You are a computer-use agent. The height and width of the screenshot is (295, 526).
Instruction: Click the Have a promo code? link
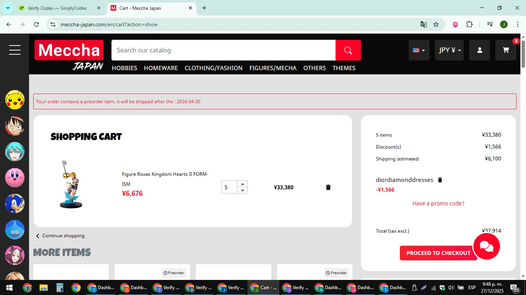(438, 203)
